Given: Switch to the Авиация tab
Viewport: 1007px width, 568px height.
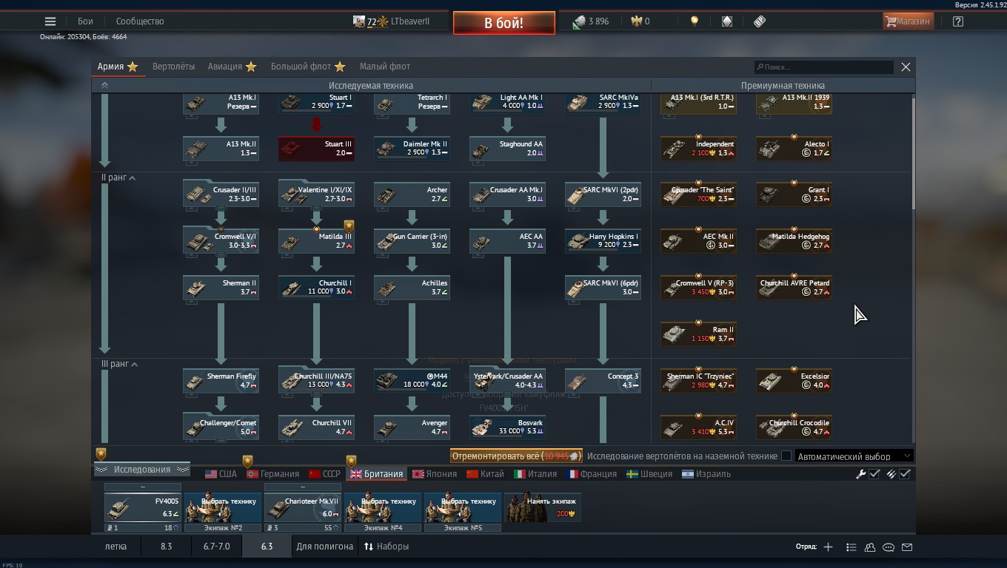Looking at the screenshot, I should [x=232, y=67].
